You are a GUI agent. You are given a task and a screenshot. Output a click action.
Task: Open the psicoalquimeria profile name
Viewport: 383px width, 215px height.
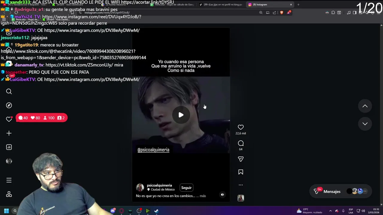(x=159, y=185)
